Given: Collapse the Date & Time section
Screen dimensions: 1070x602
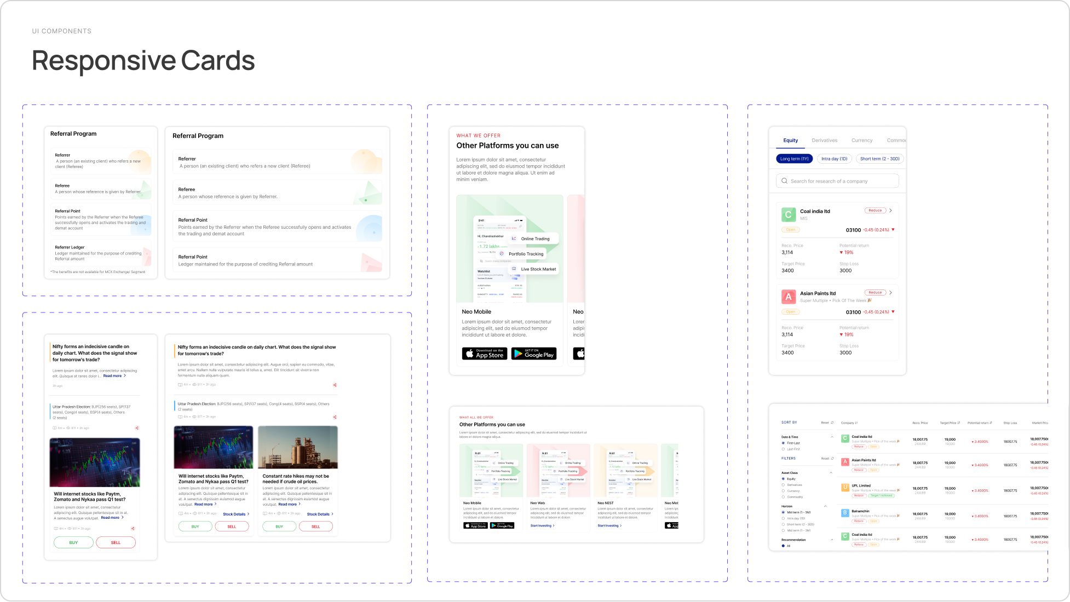Looking at the screenshot, I should [x=832, y=437].
